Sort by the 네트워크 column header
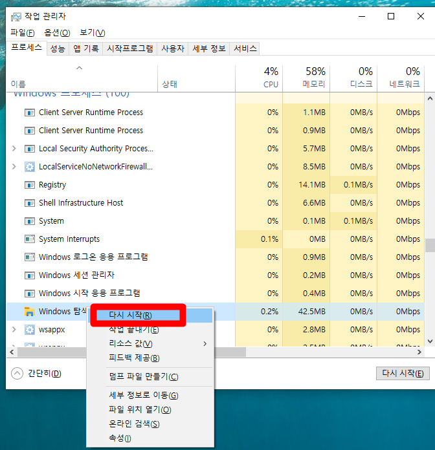The width and height of the screenshot is (435, 450). click(401, 79)
